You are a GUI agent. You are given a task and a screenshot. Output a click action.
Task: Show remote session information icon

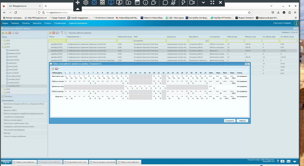[x=145, y=3]
